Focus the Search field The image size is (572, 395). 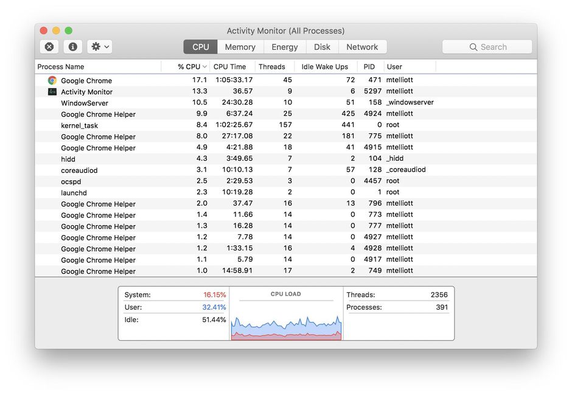point(487,47)
